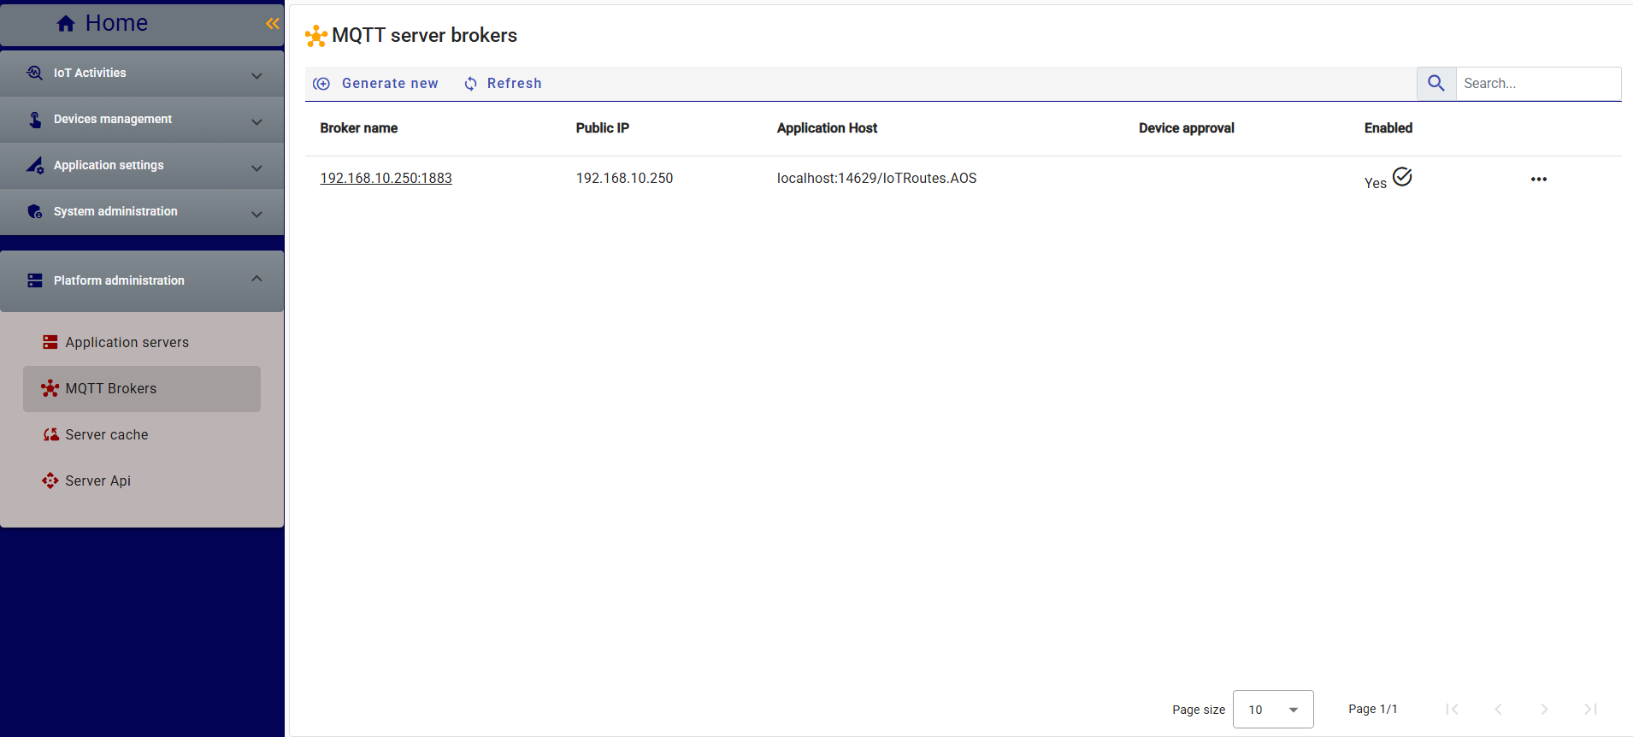Sort by Broker name column header

click(358, 128)
